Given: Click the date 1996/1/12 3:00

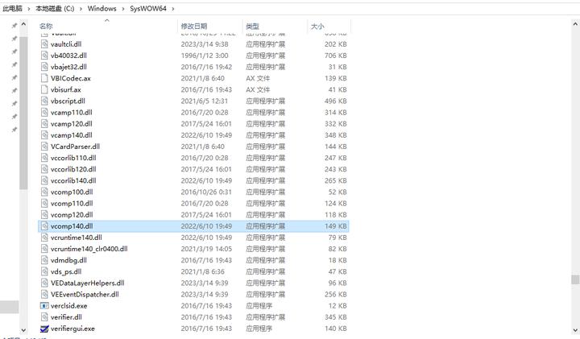Looking at the screenshot, I should 204,56.
